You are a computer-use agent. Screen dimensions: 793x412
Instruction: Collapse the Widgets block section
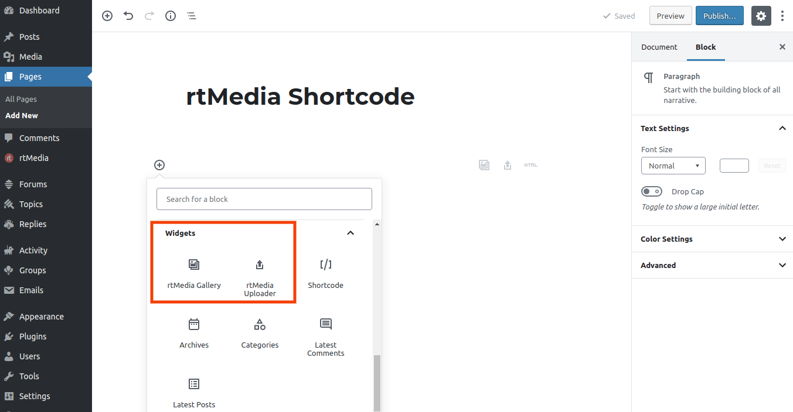click(350, 233)
